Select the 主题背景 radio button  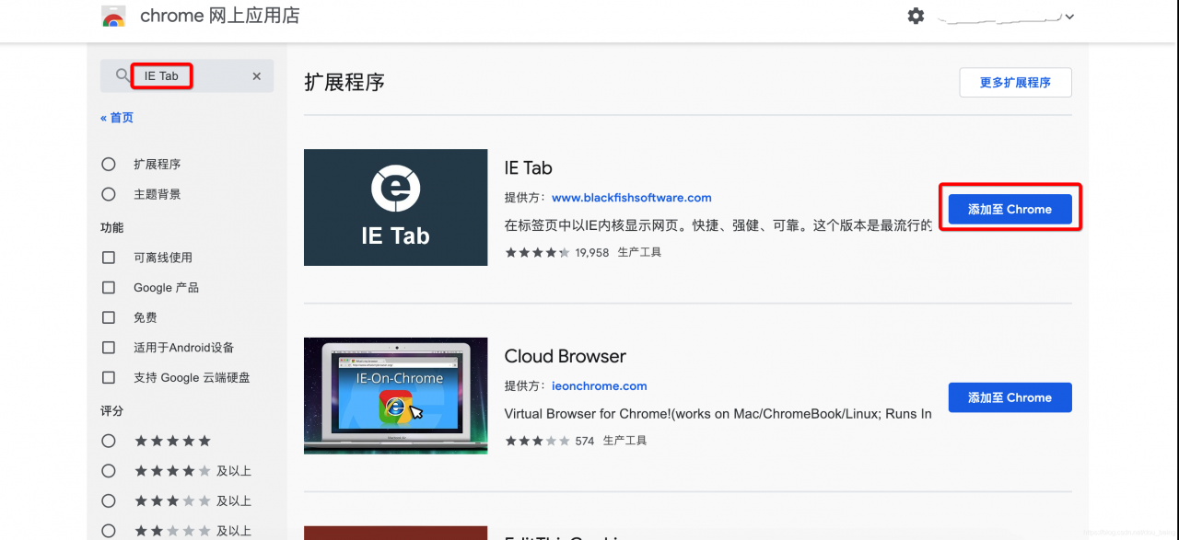[109, 194]
